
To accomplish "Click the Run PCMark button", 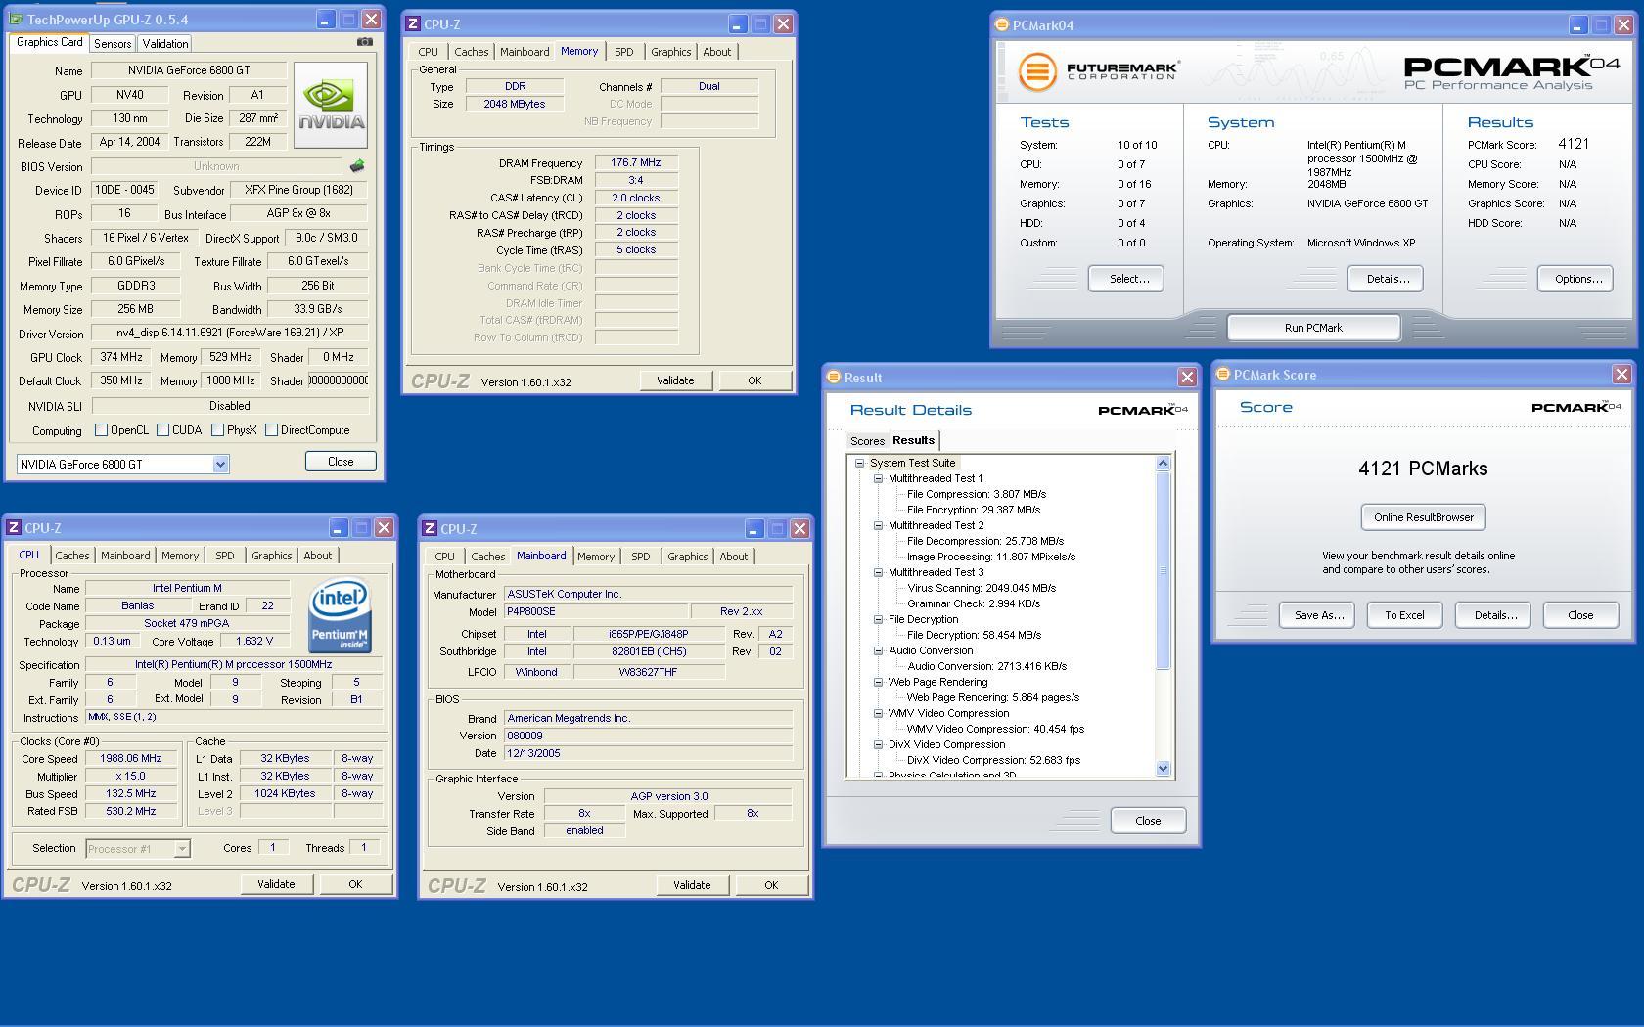I will pos(1313,328).
